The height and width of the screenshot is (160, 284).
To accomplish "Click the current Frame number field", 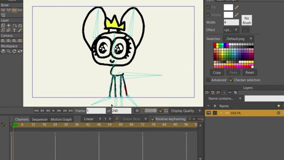I will (x=96, y=111).
